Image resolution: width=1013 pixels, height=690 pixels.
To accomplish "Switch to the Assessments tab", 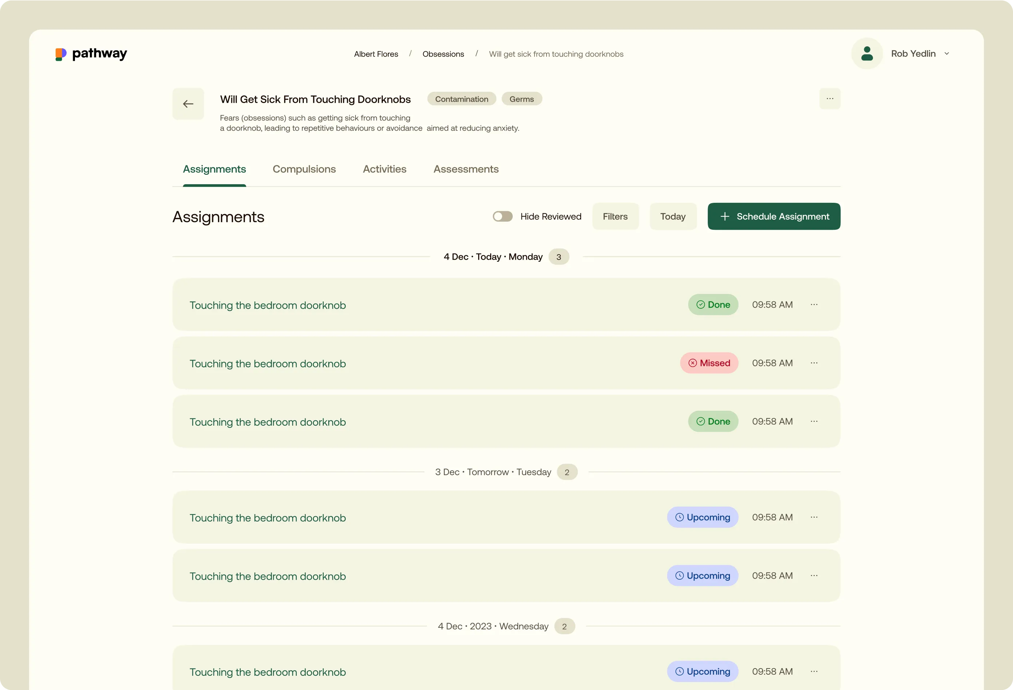I will [465, 169].
